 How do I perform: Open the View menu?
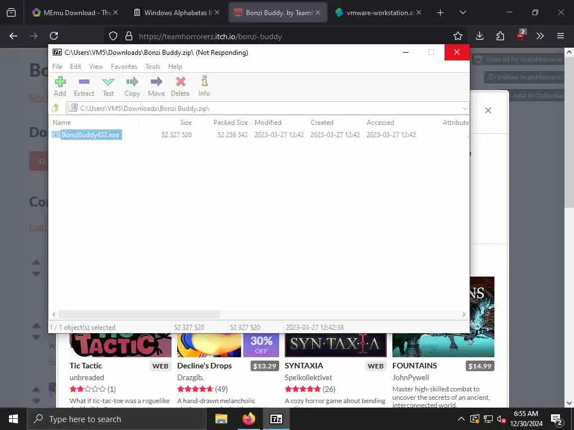pos(96,67)
